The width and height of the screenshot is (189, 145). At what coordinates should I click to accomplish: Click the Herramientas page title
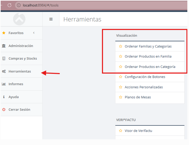pyautogui.click(x=82, y=19)
